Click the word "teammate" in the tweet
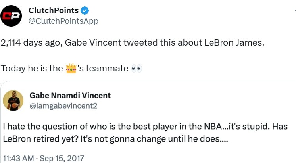The width and height of the screenshot is (296, 163). tap(107, 68)
